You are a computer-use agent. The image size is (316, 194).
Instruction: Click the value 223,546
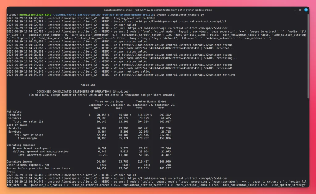[x=143, y=135]
